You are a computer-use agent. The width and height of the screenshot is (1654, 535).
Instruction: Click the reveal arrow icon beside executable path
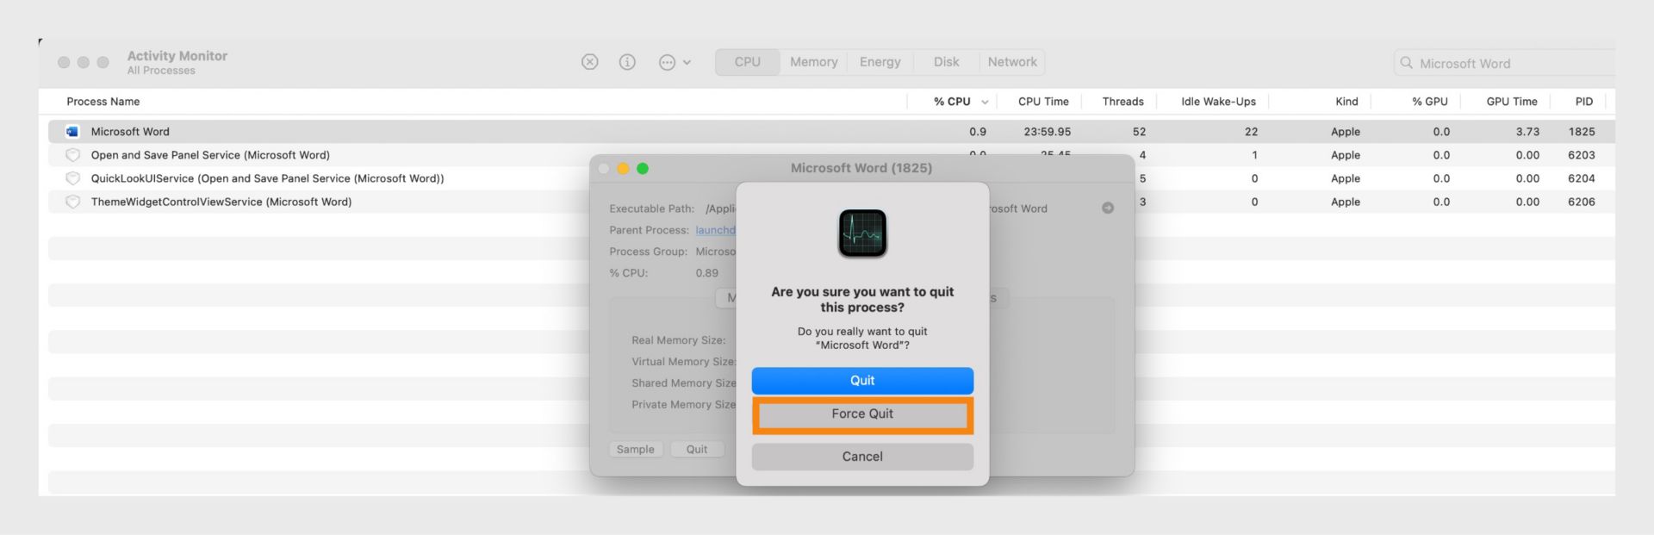pyautogui.click(x=1108, y=208)
